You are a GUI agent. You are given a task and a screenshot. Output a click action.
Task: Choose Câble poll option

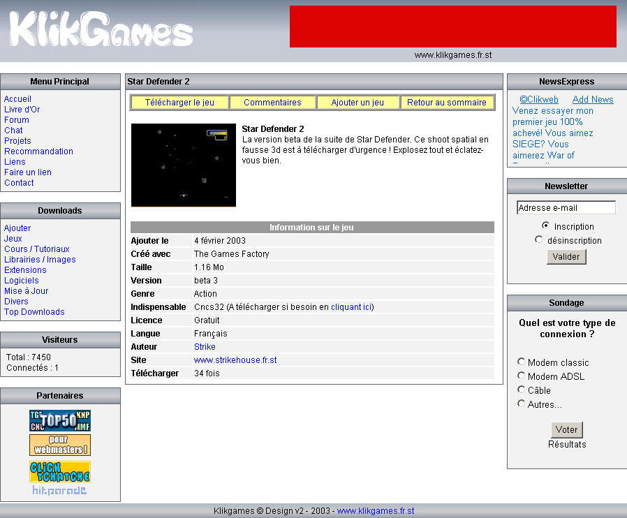521,390
